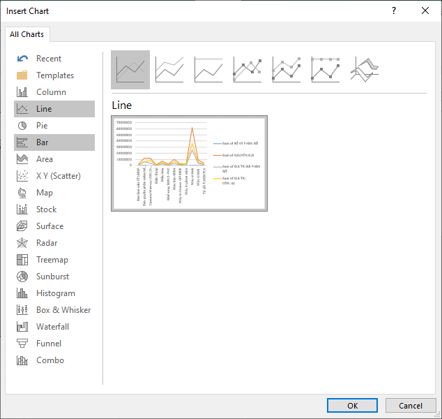Select the Bar chart category

point(54,142)
